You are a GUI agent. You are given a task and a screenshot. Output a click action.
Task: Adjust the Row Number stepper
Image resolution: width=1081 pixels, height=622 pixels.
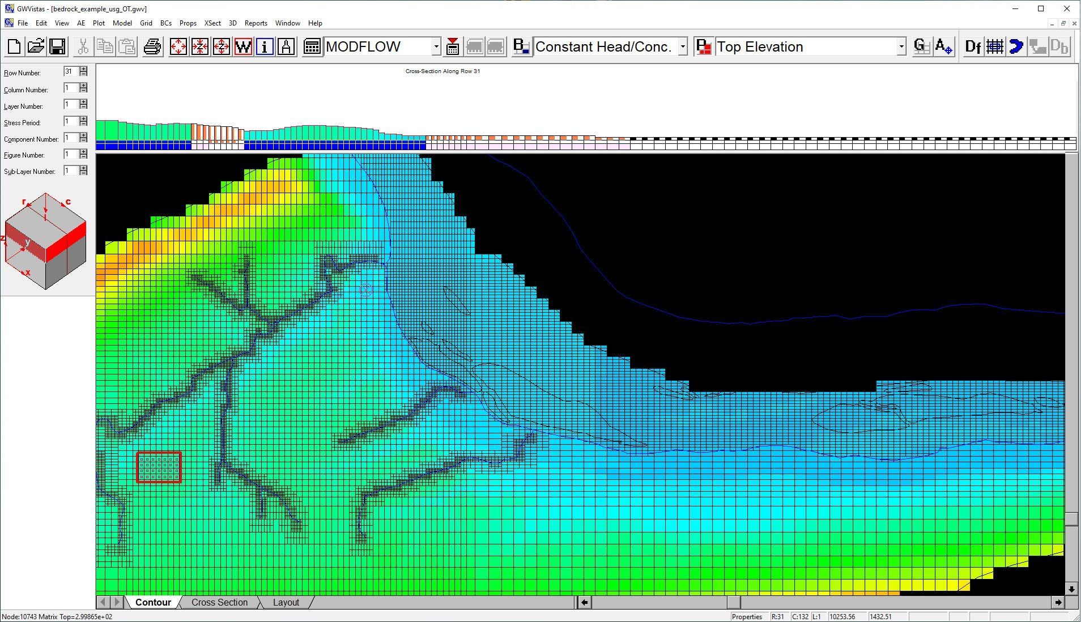[84, 71]
